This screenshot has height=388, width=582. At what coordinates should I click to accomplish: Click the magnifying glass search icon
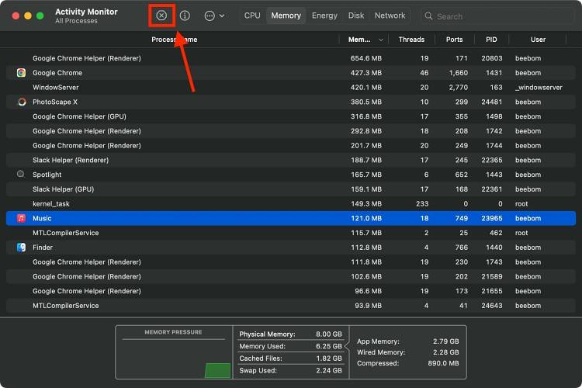point(429,16)
